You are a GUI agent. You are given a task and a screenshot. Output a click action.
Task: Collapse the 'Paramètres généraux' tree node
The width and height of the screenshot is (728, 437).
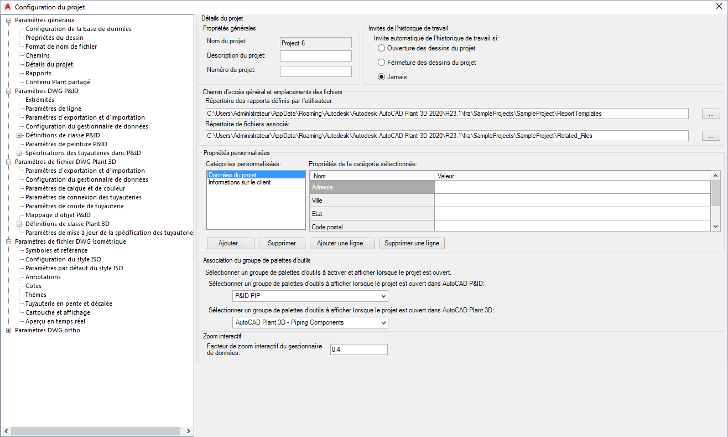pos(8,20)
